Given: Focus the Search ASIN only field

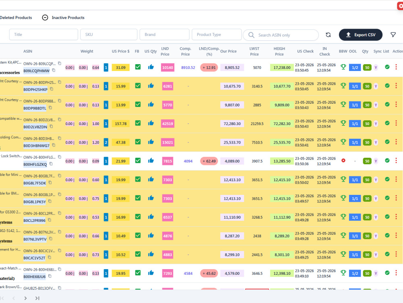Looking at the screenshot, I should pyautogui.click(x=281, y=35).
